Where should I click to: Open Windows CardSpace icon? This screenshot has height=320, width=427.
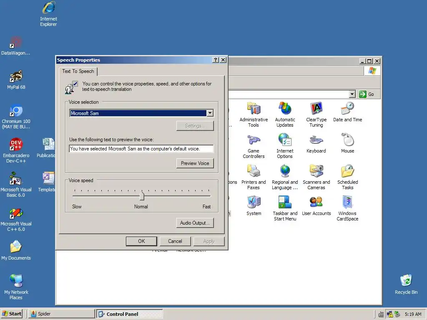347,208
